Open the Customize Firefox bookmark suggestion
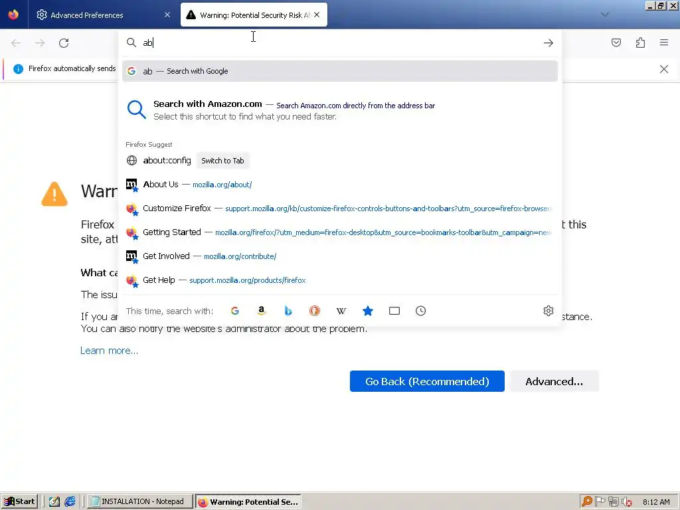Viewport: 680px width, 510px height. tap(340, 208)
